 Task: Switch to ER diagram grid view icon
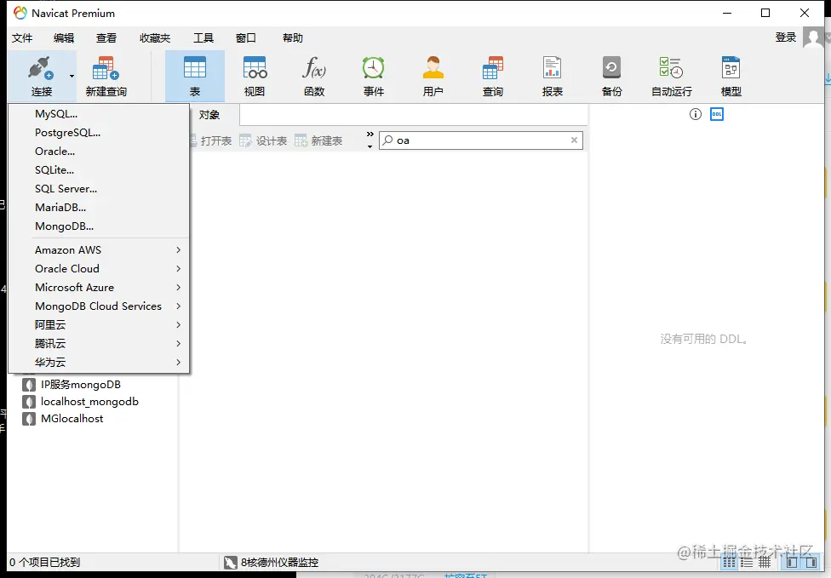click(x=765, y=563)
